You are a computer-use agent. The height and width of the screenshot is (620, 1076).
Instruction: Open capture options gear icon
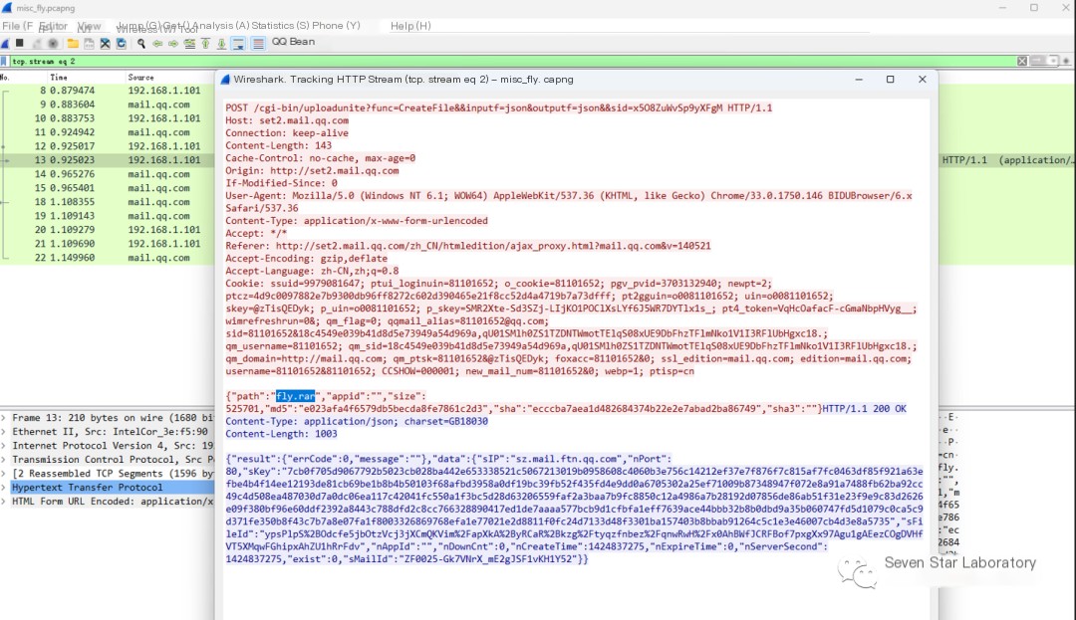point(53,43)
